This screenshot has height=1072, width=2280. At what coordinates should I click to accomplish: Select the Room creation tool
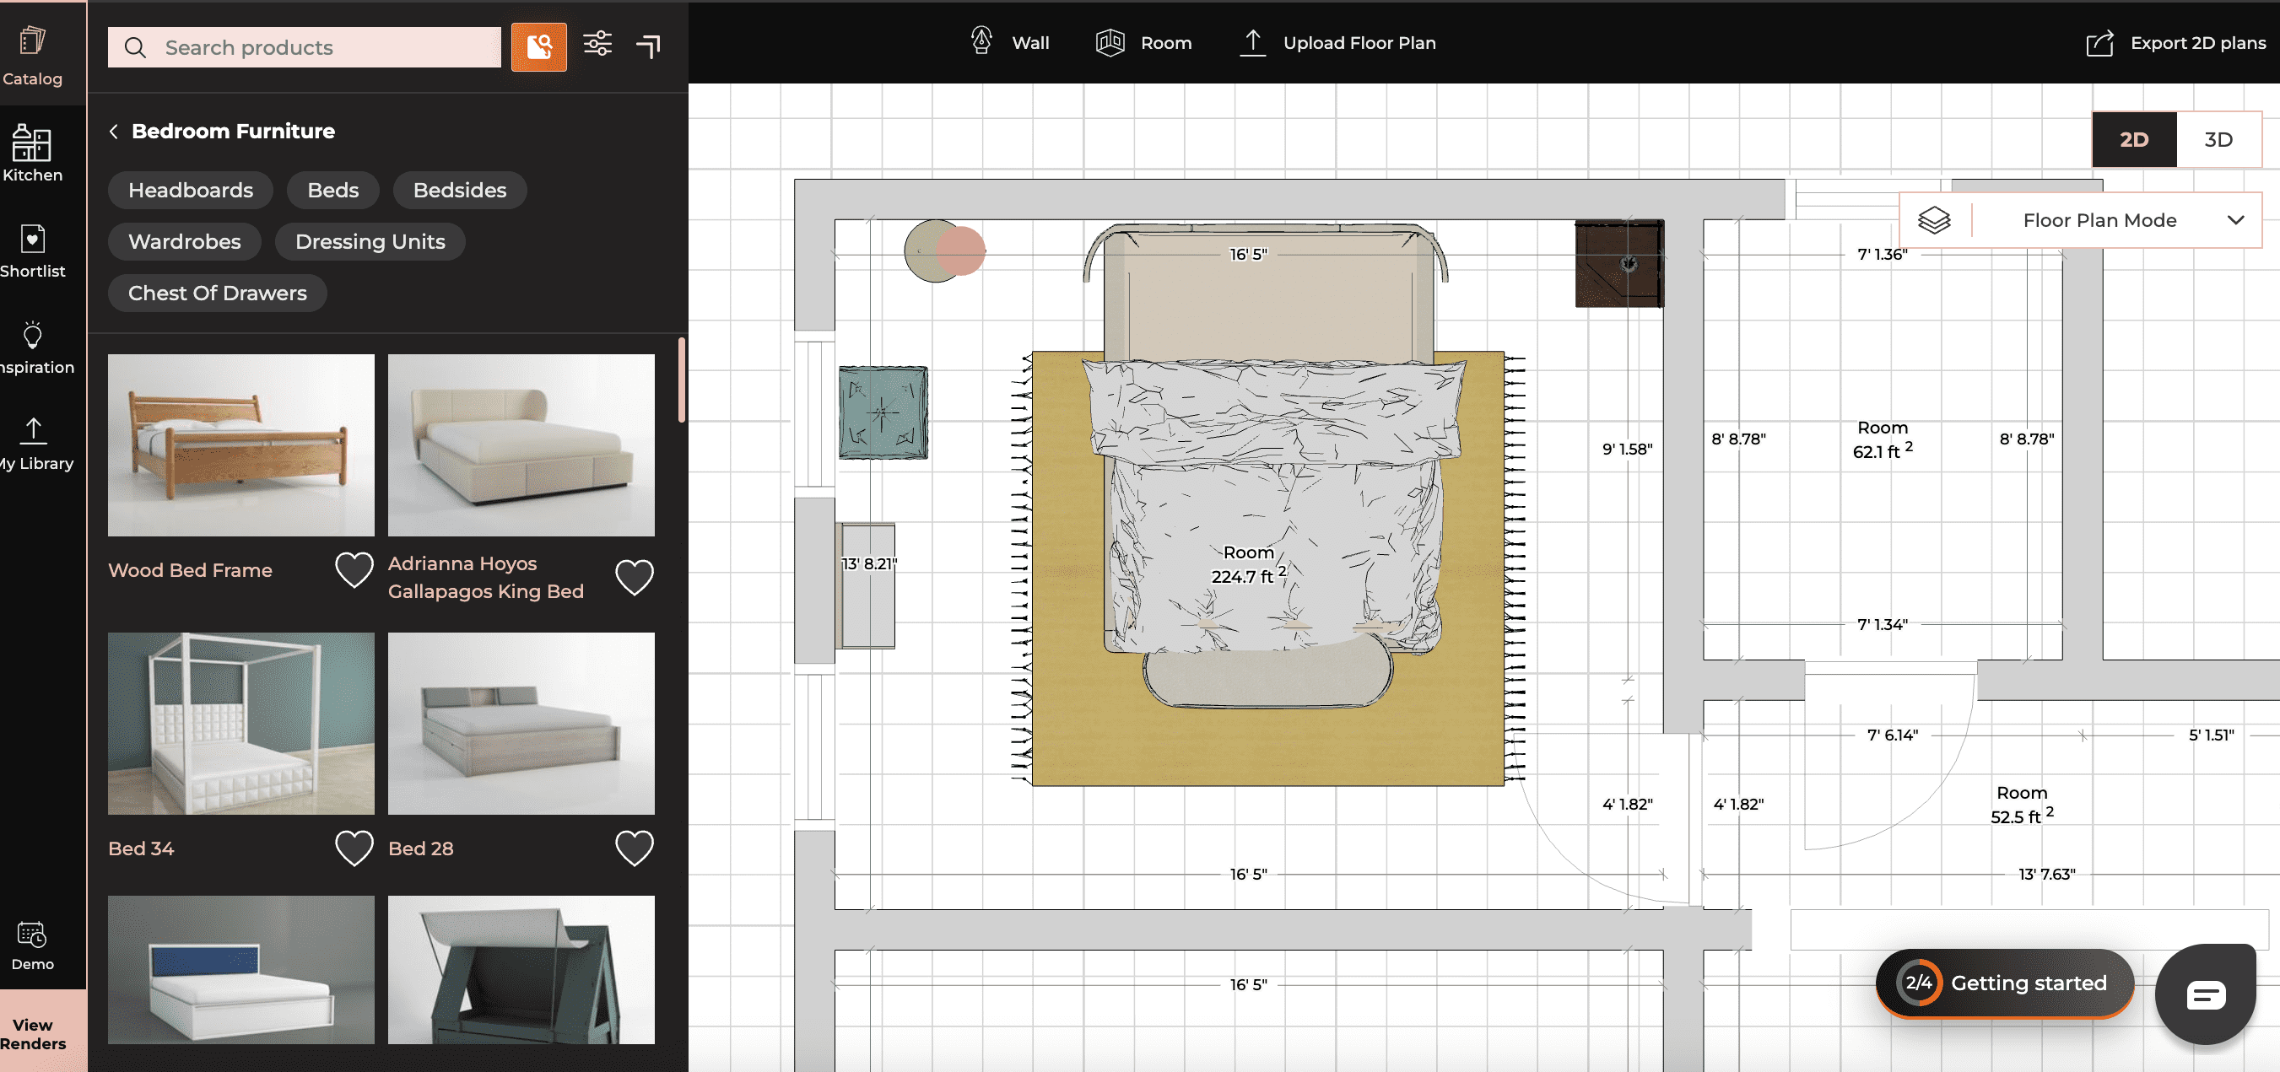tap(1144, 41)
